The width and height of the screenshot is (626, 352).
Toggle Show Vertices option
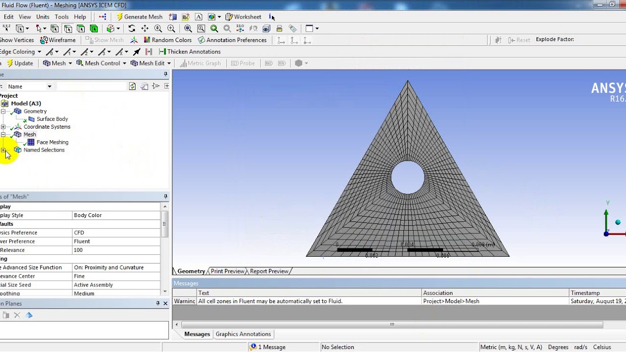coord(17,40)
